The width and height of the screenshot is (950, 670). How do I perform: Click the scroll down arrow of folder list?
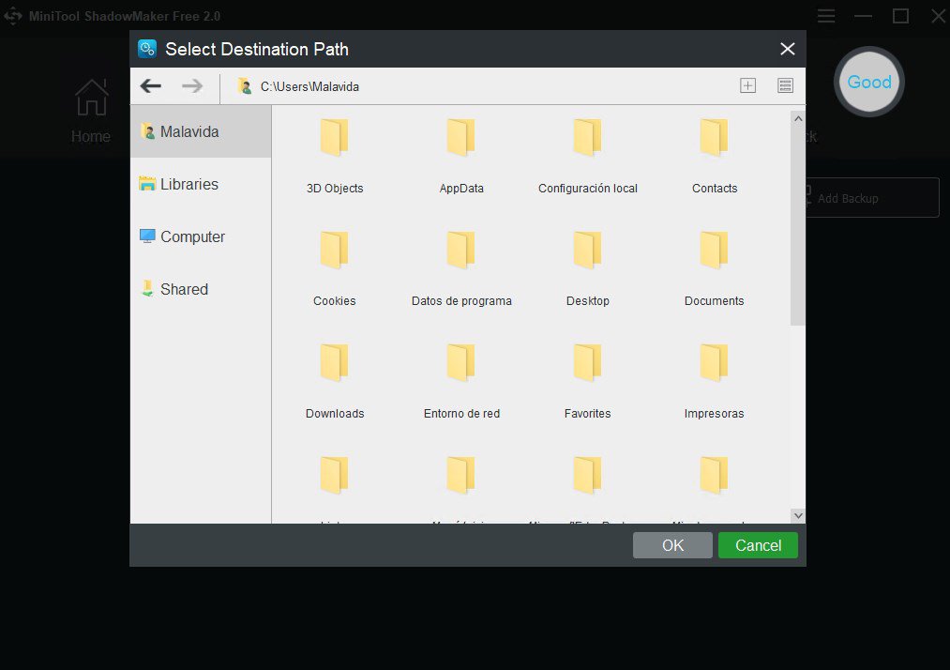tap(797, 515)
